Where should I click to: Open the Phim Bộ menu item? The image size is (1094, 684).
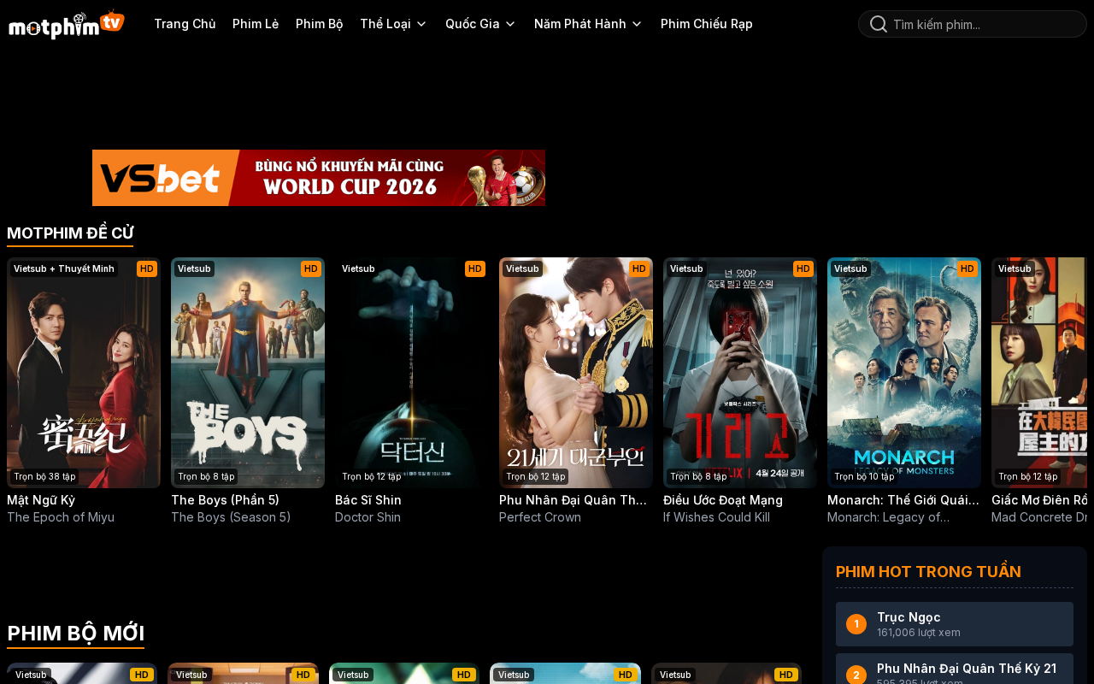click(x=320, y=24)
